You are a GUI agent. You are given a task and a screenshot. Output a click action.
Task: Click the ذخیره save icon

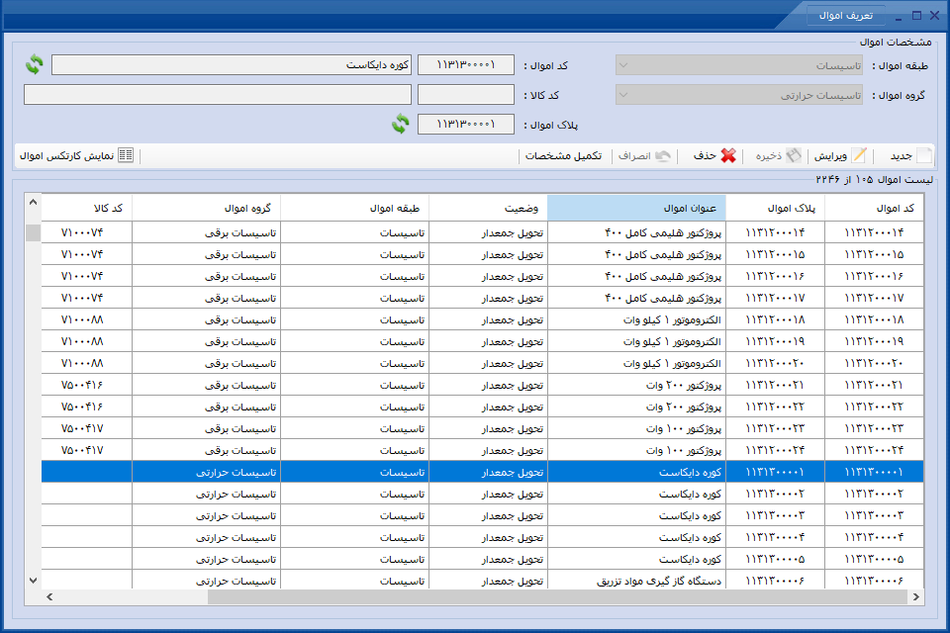point(793,155)
